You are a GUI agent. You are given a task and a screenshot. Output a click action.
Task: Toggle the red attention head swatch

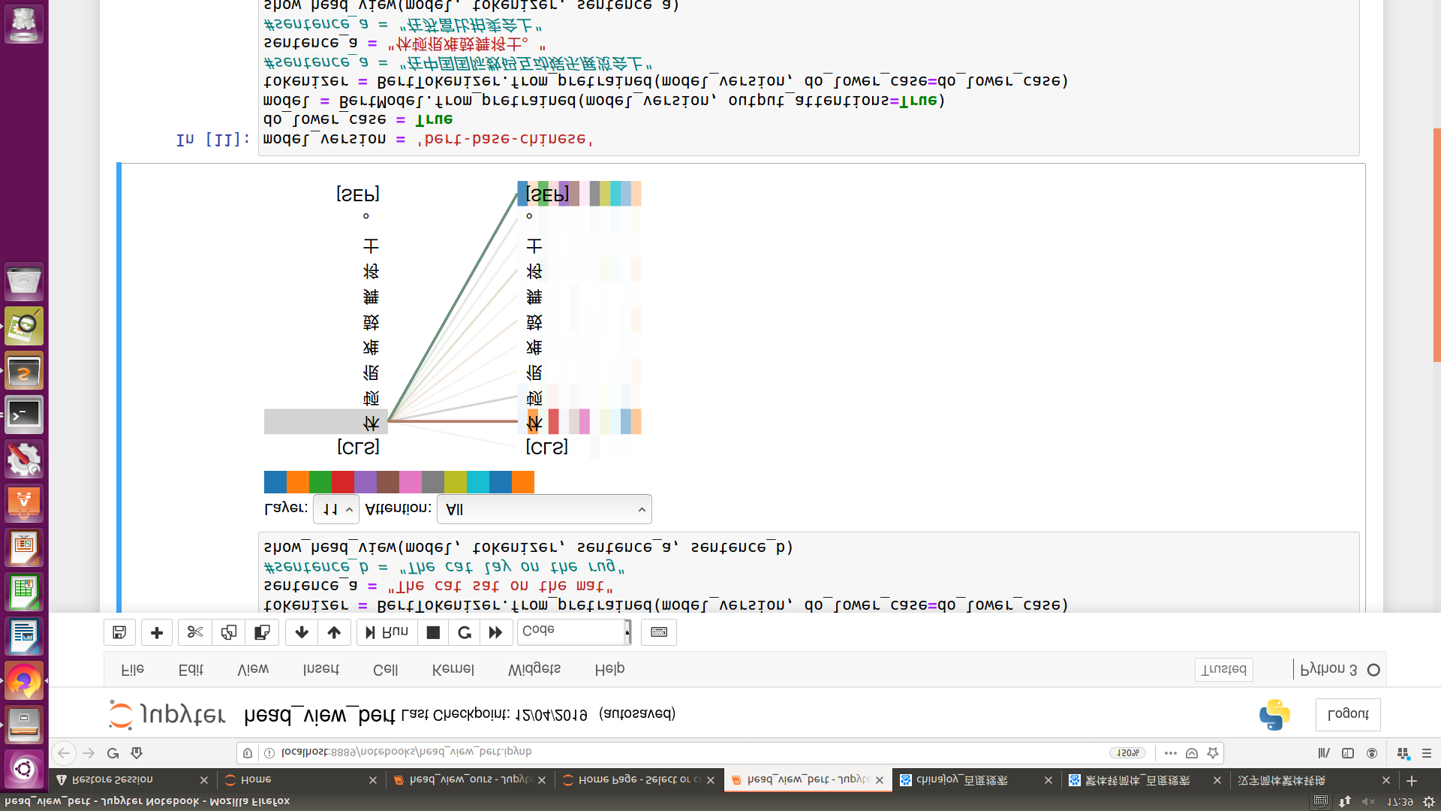tap(342, 482)
